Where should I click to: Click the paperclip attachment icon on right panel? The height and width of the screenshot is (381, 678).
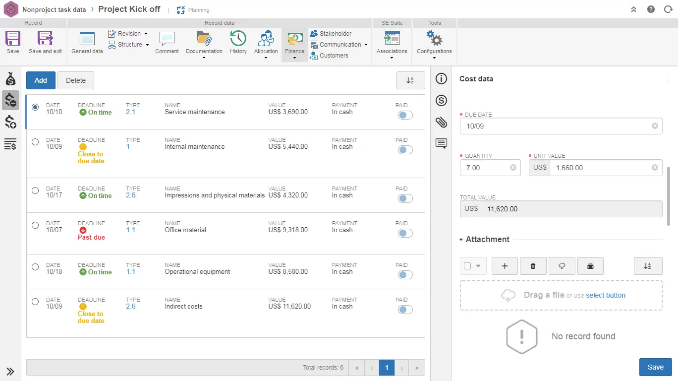(x=441, y=122)
